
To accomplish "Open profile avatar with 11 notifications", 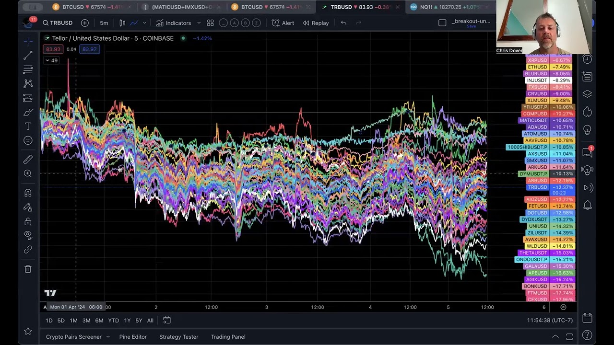I will point(28,23).
